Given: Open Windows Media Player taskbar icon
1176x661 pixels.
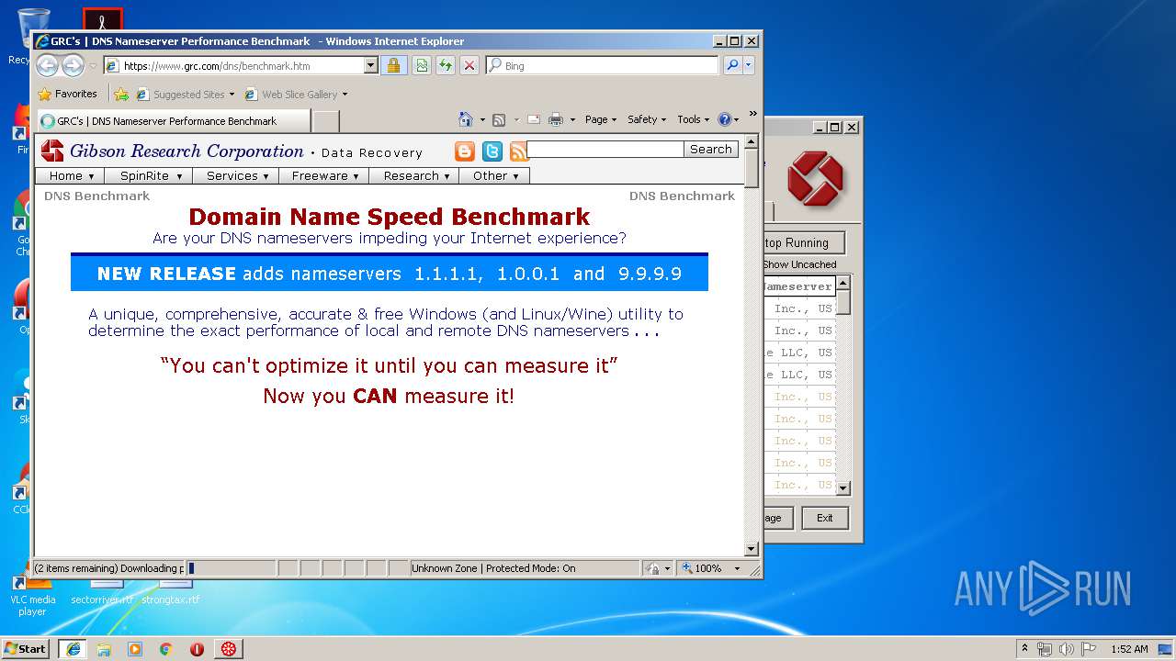Looking at the screenshot, I should [135, 648].
